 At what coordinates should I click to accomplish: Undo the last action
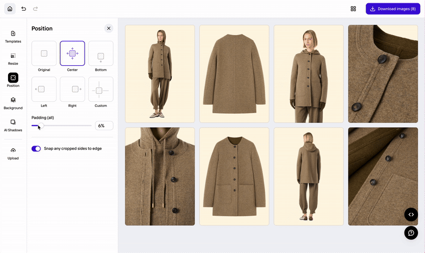click(24, 9)
